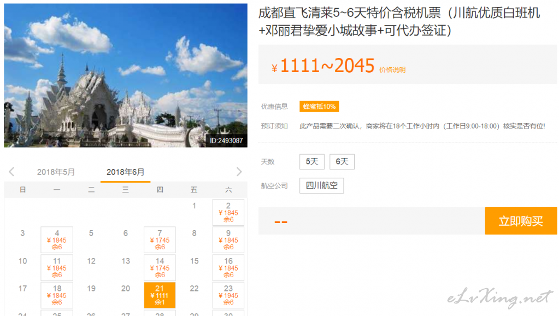Click the 日 weekday column header
The image size is (559, 316).
22,190
